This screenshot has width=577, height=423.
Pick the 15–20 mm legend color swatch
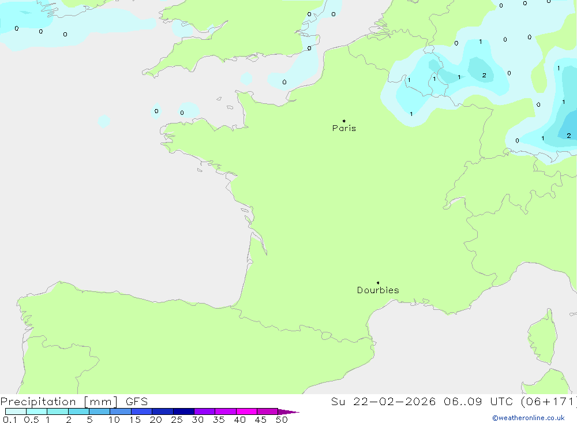point(142,411)
